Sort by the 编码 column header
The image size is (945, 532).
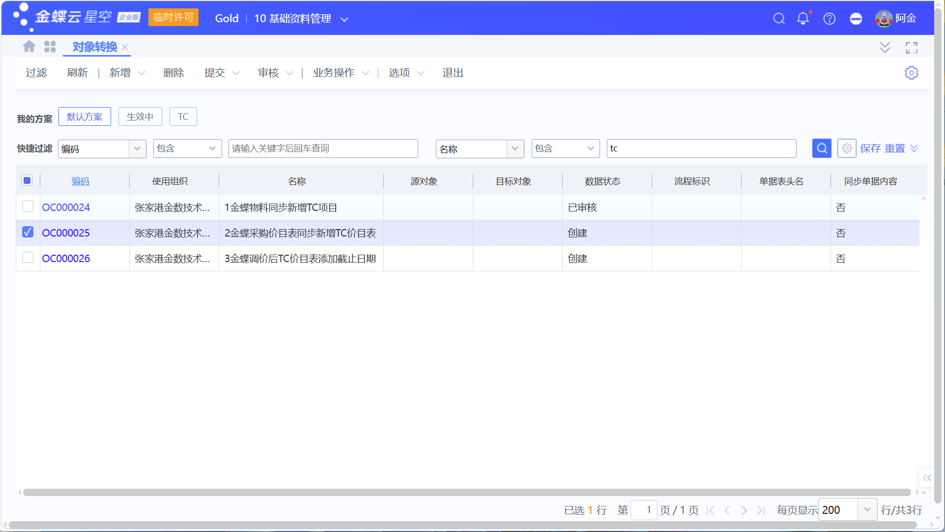click(81, 181)
